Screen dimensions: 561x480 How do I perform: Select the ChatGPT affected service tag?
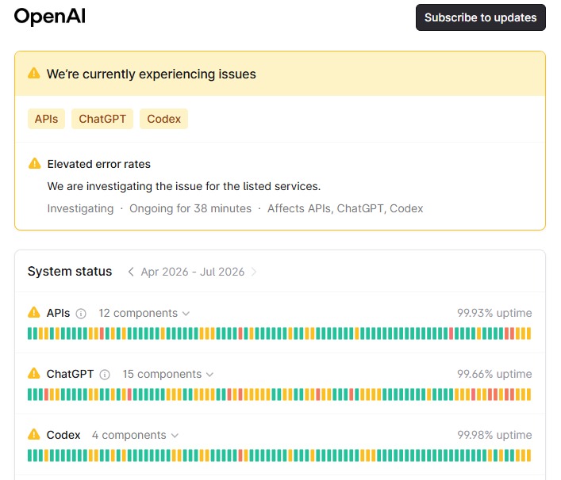pos(102,119)
